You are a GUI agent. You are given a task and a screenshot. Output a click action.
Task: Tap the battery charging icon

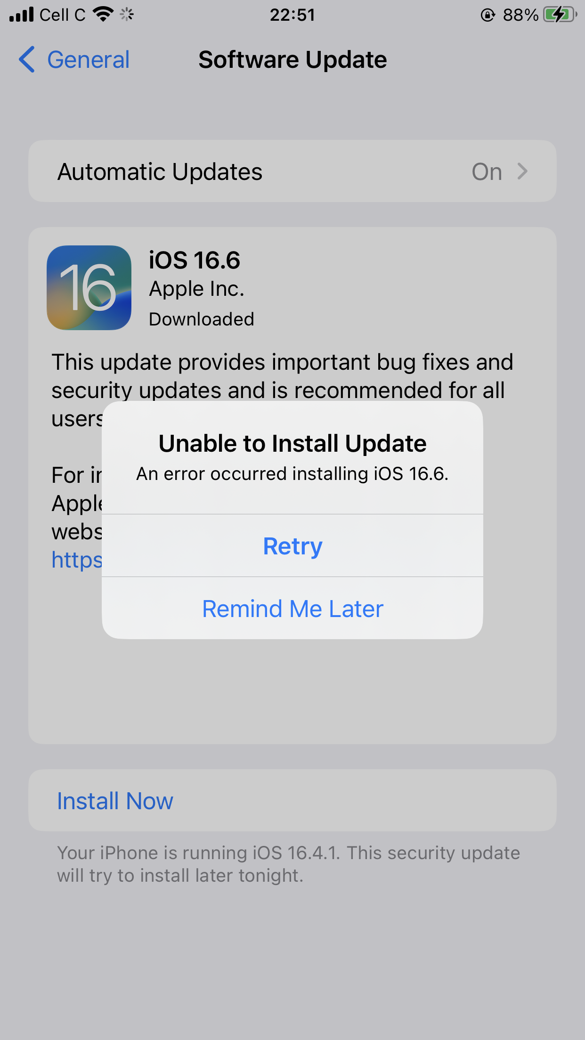560,15
